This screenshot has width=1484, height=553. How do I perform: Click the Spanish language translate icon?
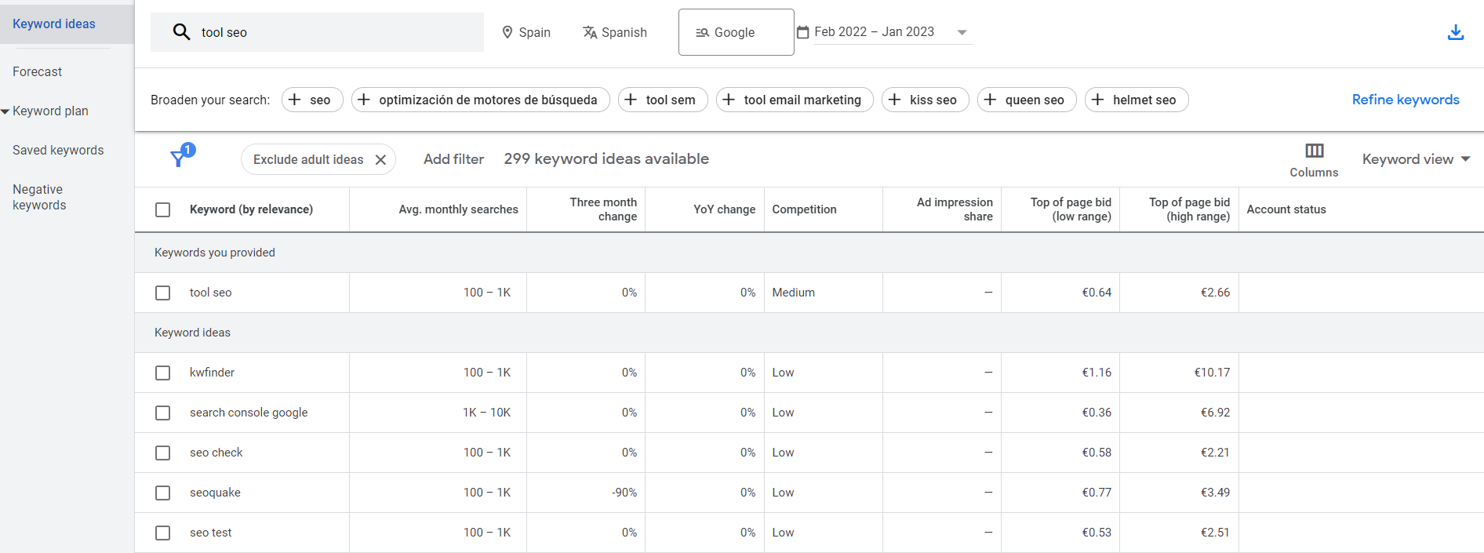[x=590, y=32]
